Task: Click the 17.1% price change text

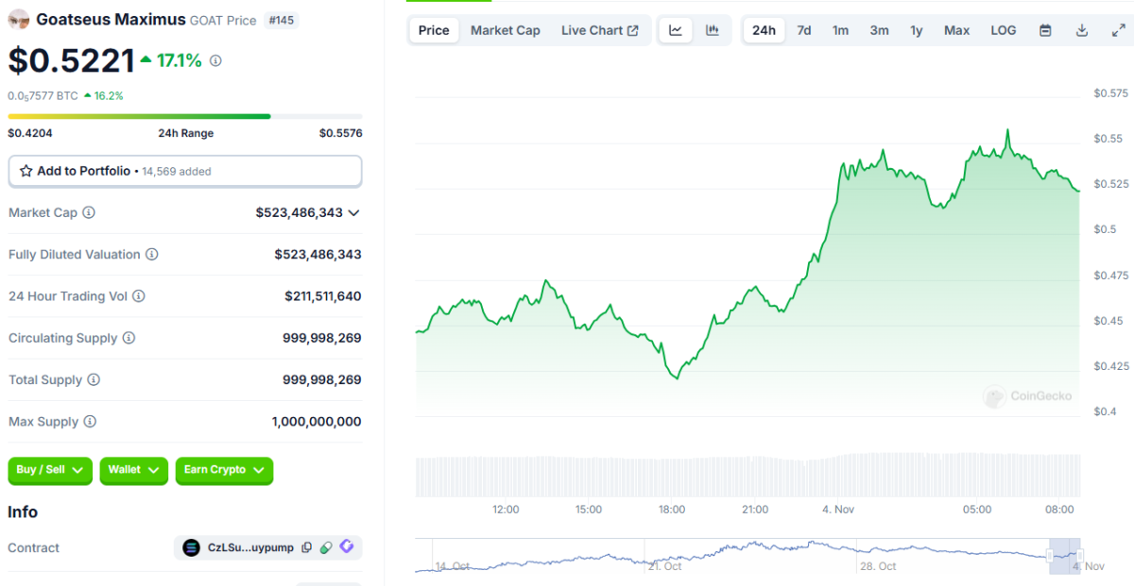Action: coord(180,60)
